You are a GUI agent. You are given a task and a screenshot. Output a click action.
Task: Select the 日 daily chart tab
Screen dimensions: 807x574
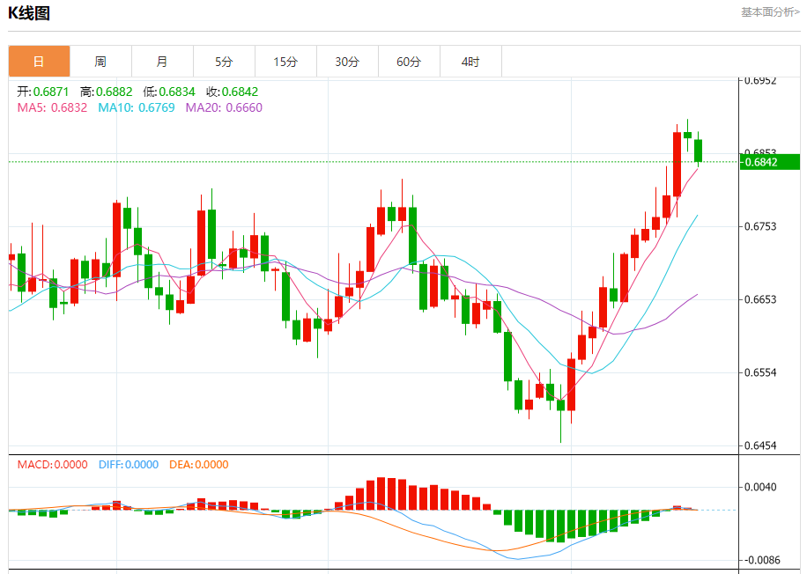point(39,62)
